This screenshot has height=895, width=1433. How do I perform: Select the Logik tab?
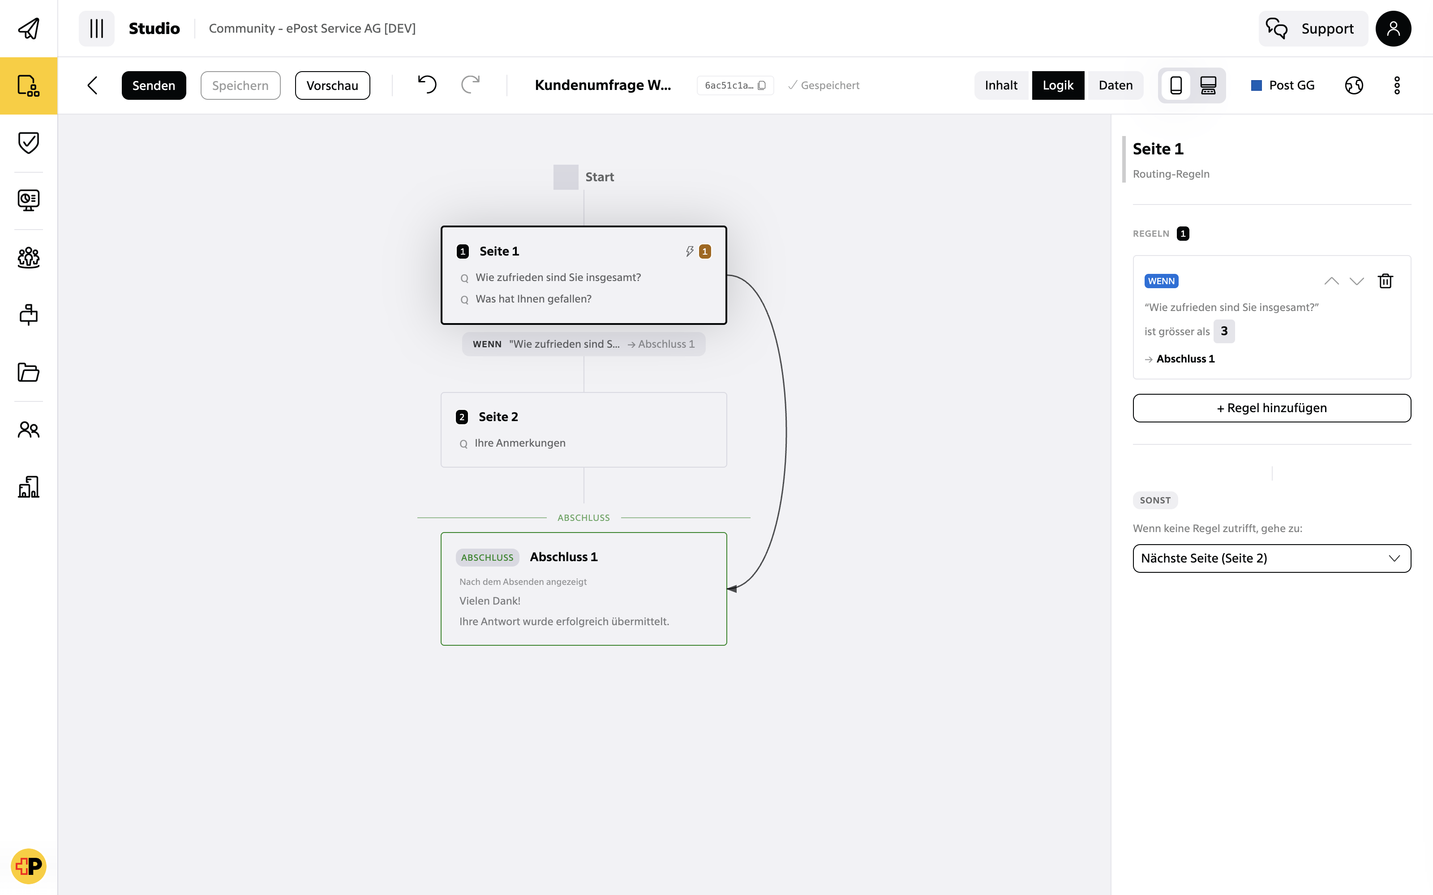1058,85
